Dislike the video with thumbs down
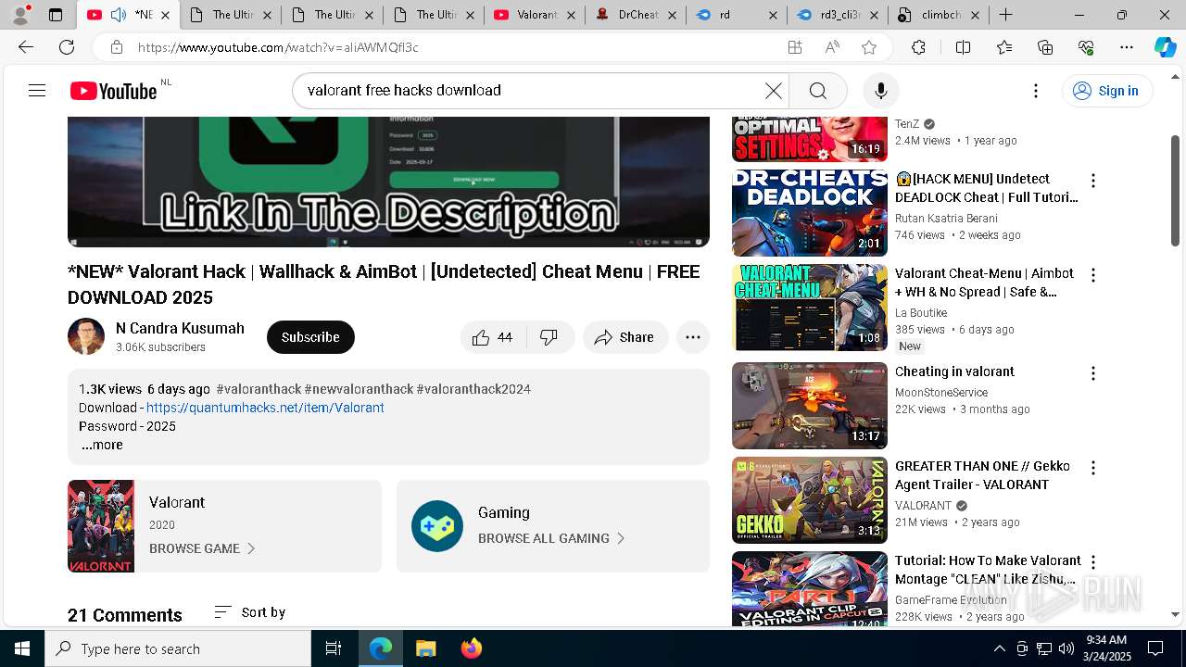 tap(549, 337)
